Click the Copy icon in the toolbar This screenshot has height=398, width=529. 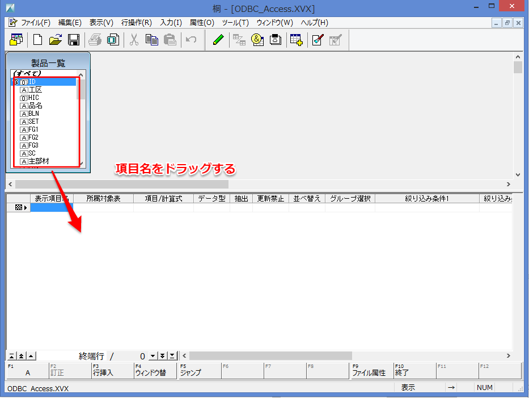point(151,40)
